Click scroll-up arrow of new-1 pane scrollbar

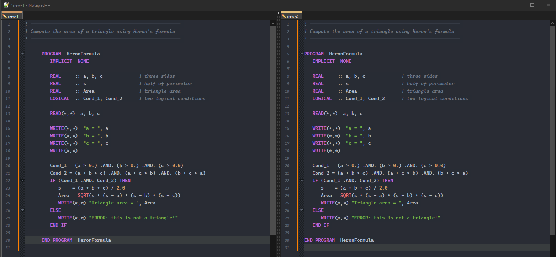[273, 23]
